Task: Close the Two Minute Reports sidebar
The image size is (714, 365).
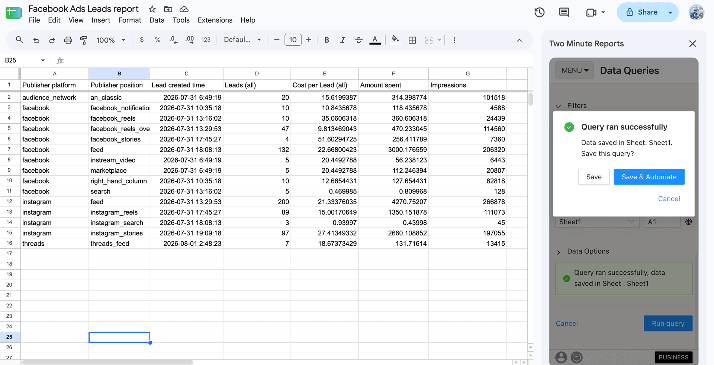Action: pos(692,44)
